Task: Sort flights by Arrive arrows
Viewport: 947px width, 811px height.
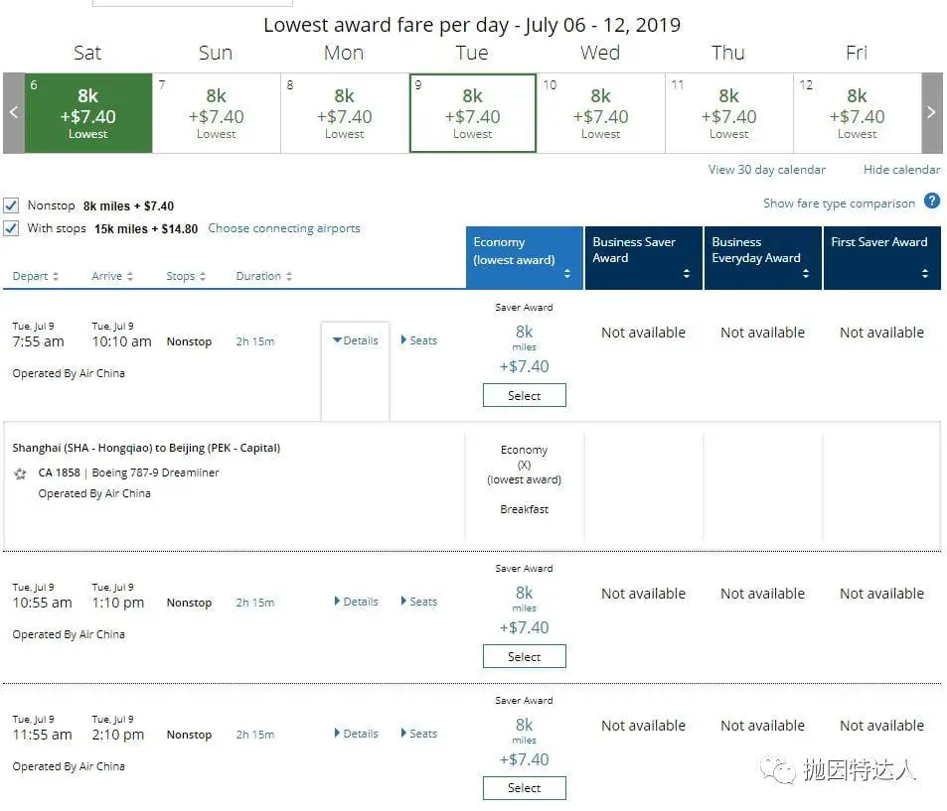Action: click(x=130, y=277)
